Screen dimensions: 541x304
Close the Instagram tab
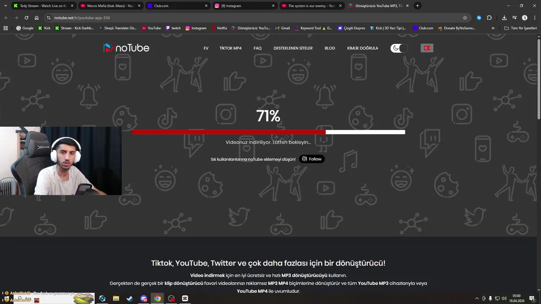273,6
